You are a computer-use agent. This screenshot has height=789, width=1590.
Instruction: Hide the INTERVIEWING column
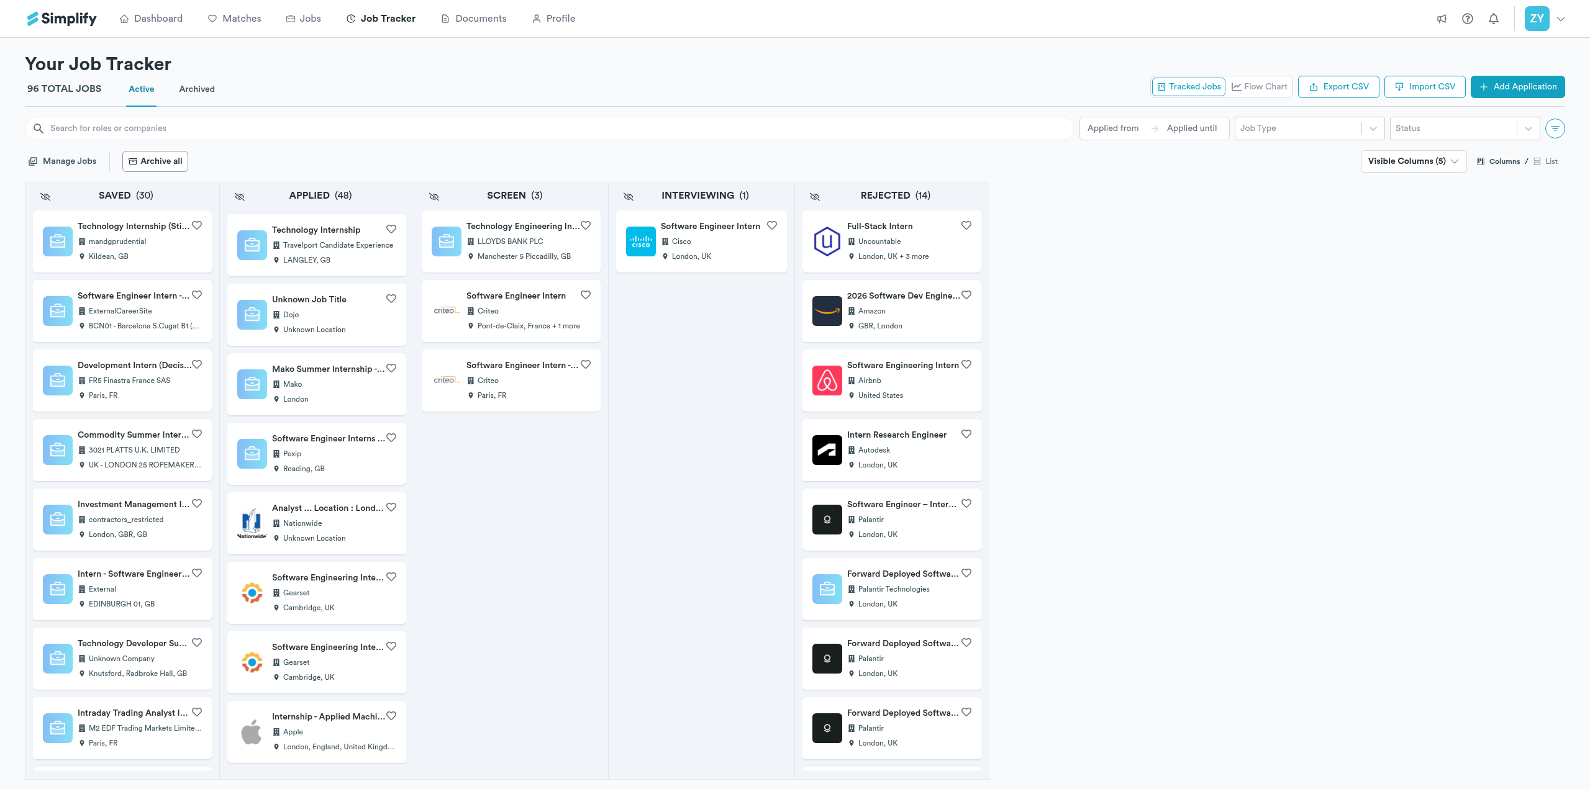click(x=629, y=196)
